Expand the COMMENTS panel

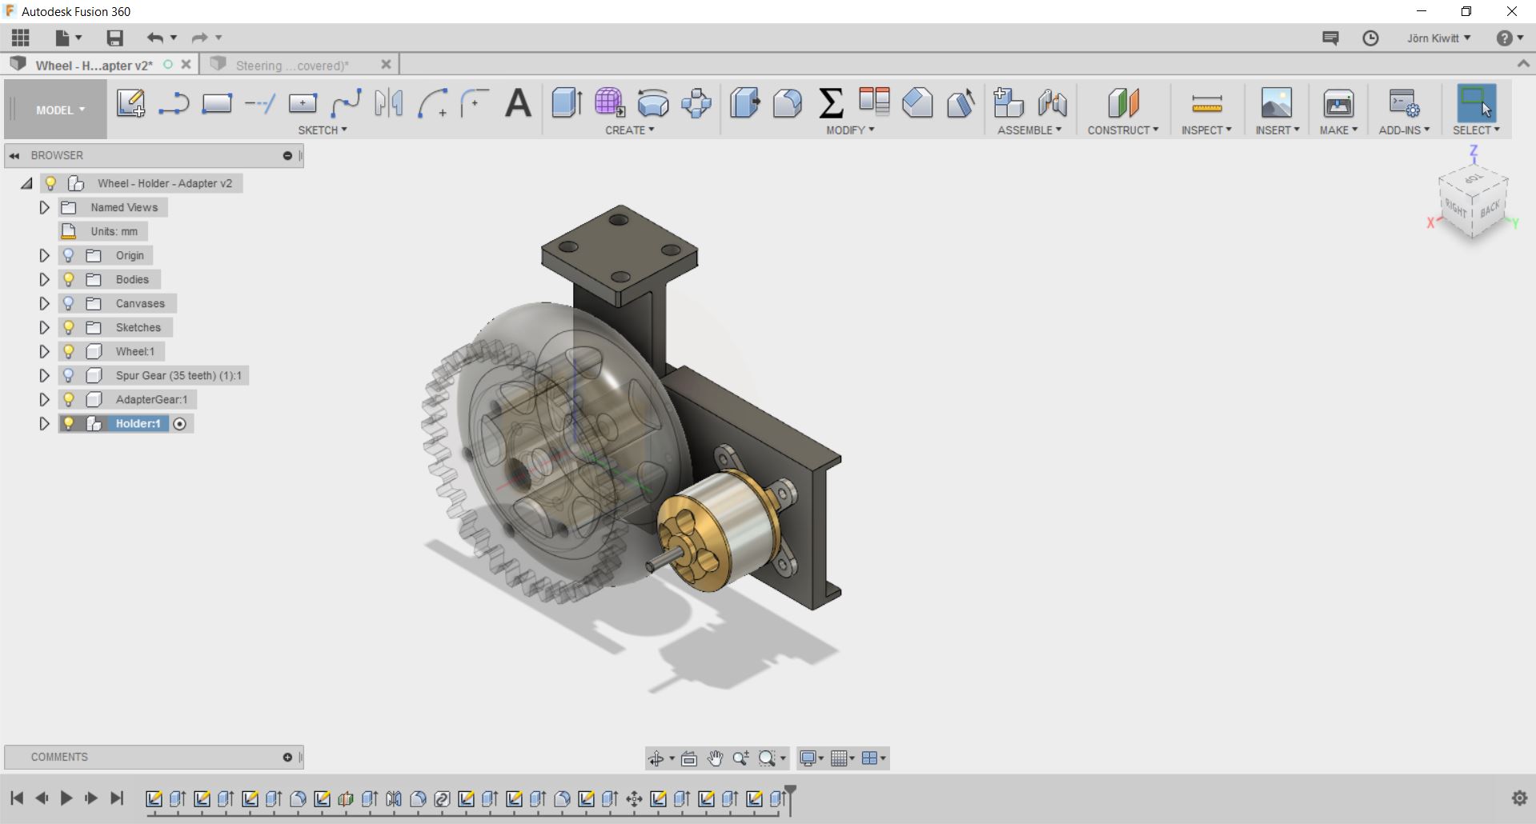click(x=287, y=757)
